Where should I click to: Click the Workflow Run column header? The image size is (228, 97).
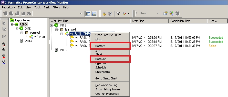90,21
